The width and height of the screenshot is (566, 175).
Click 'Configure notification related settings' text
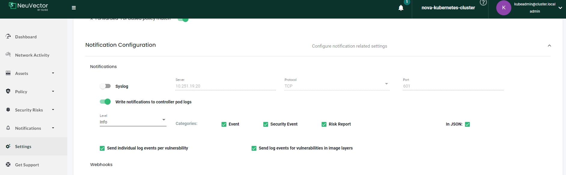pos(350,46)
